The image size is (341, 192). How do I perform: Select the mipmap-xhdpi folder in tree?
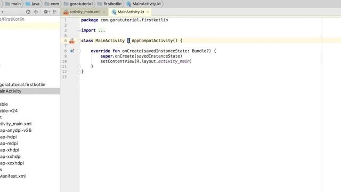[10, 150]
